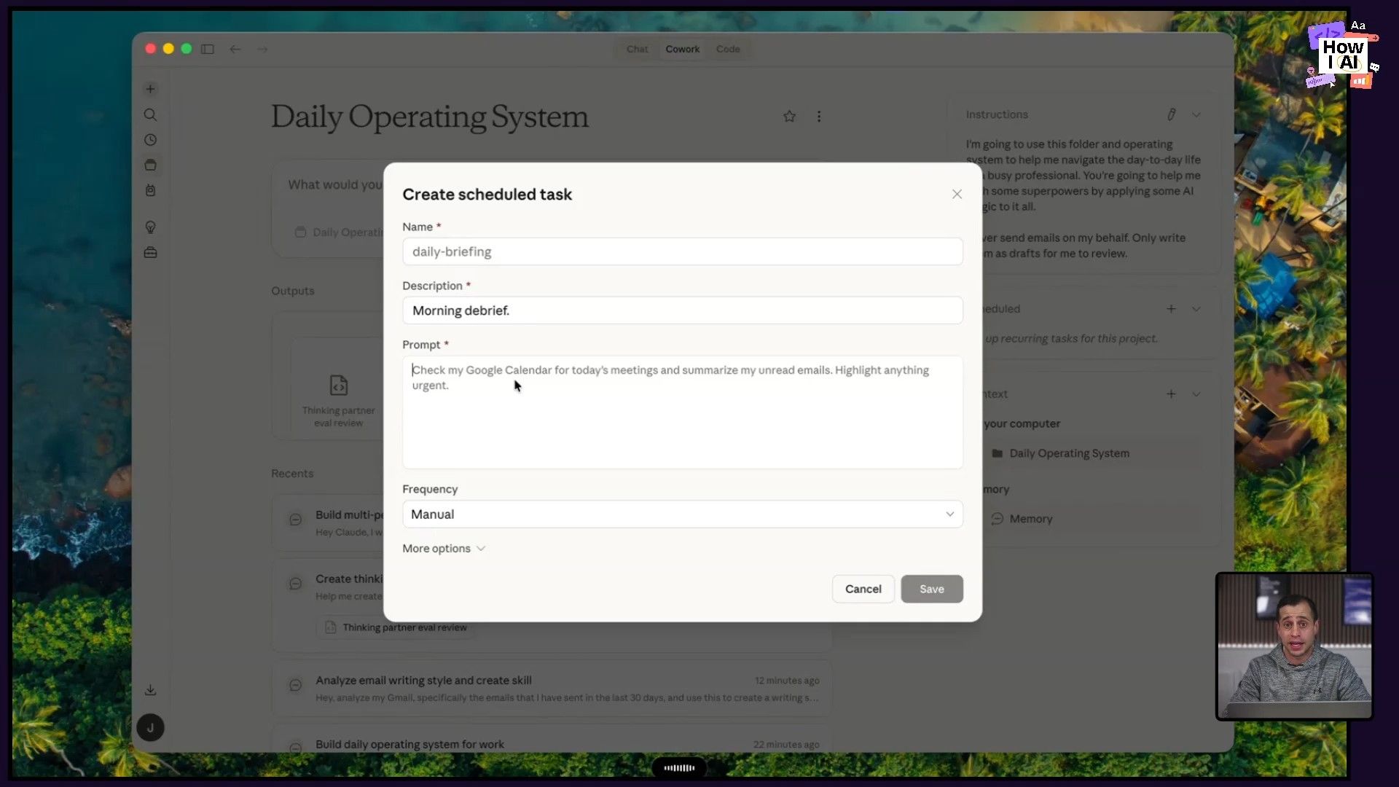Click the audio waveform pill at bottom
The image size is (1399, 787).
678,767
